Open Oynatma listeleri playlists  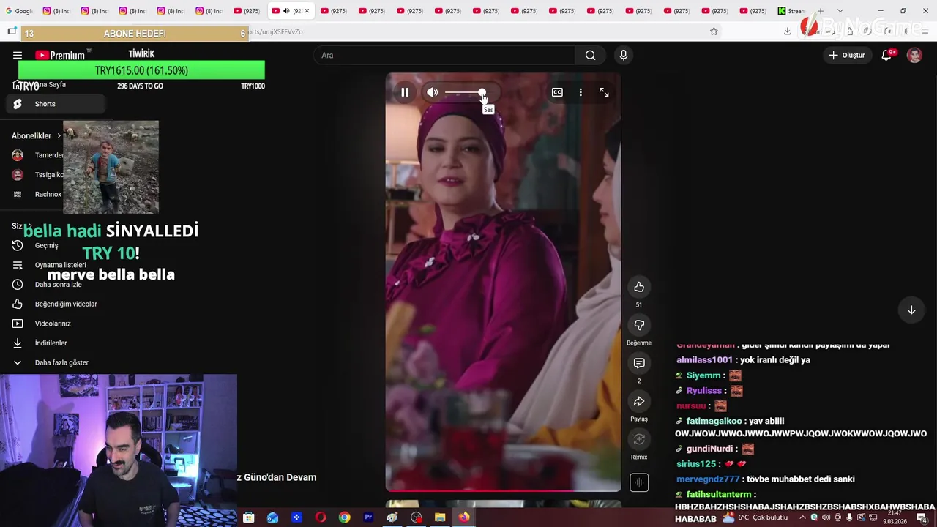[55, 265]
